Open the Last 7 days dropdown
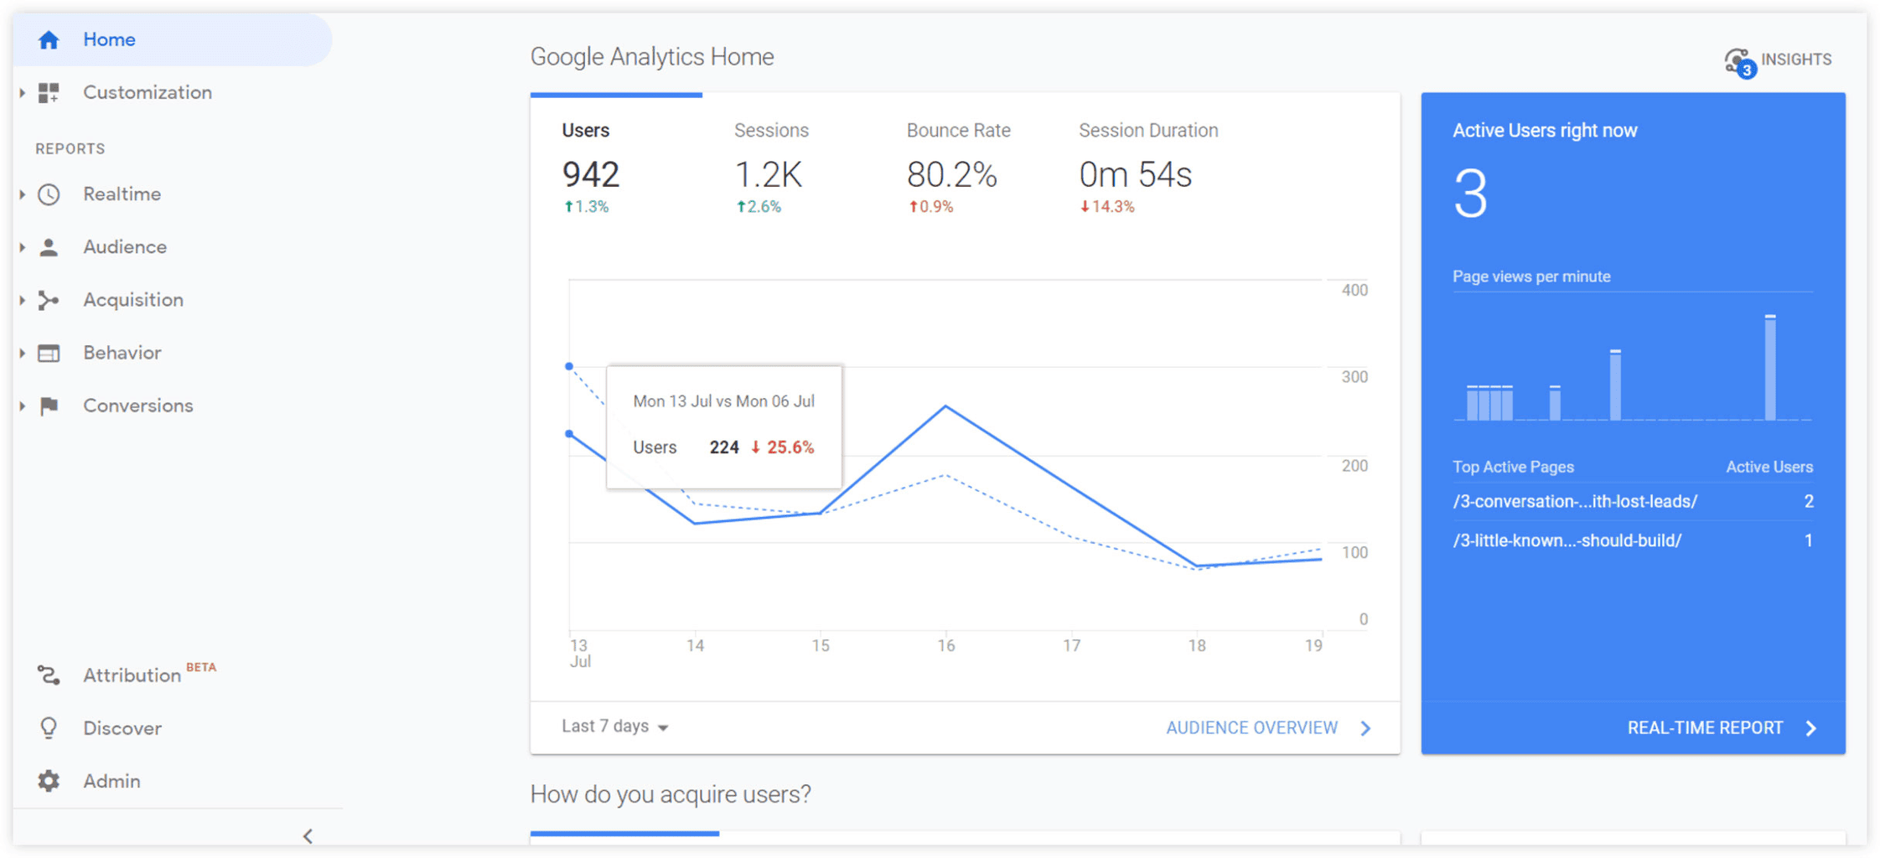1880x858 pixels. tap(614, 726)
